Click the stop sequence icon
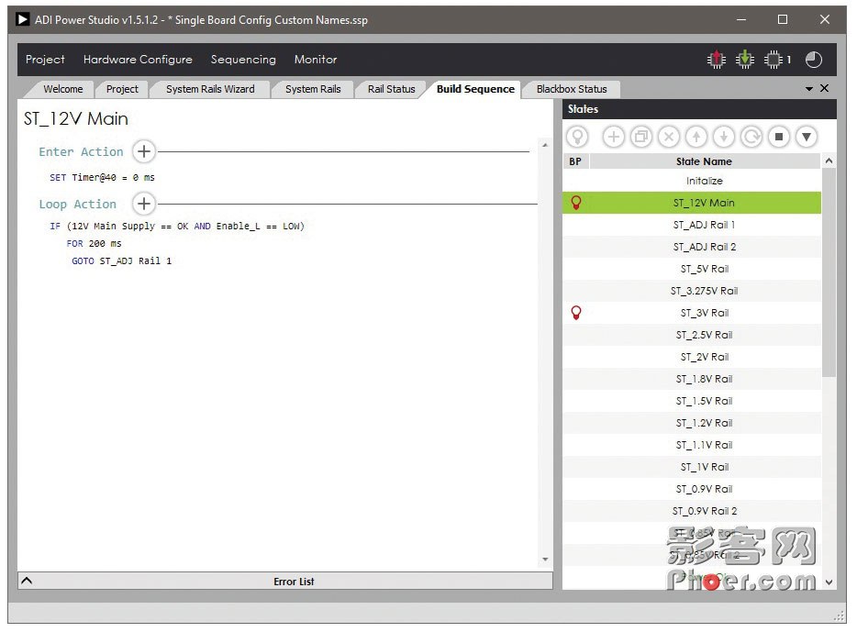Screen dimensions: 857x632 point(779,137)
